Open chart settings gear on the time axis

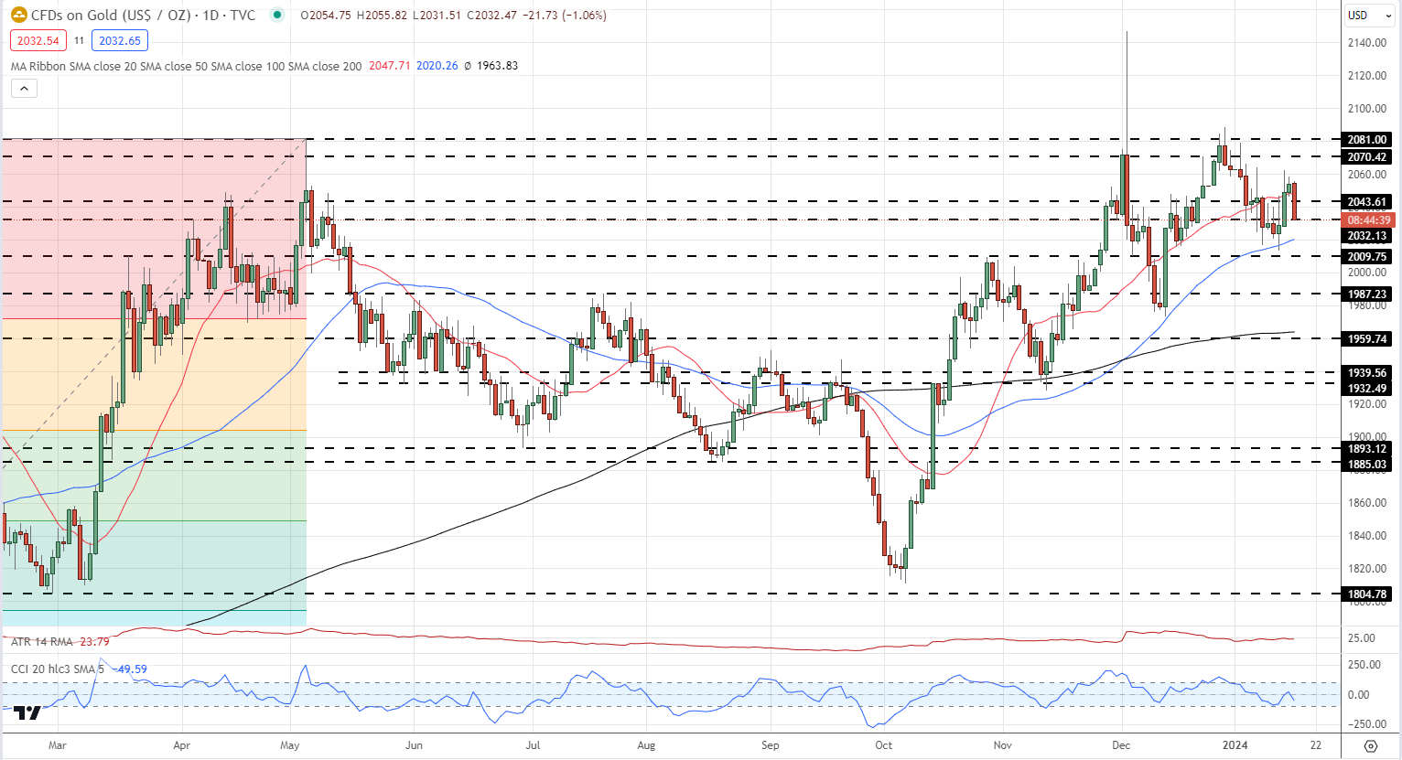[1370, 745]
